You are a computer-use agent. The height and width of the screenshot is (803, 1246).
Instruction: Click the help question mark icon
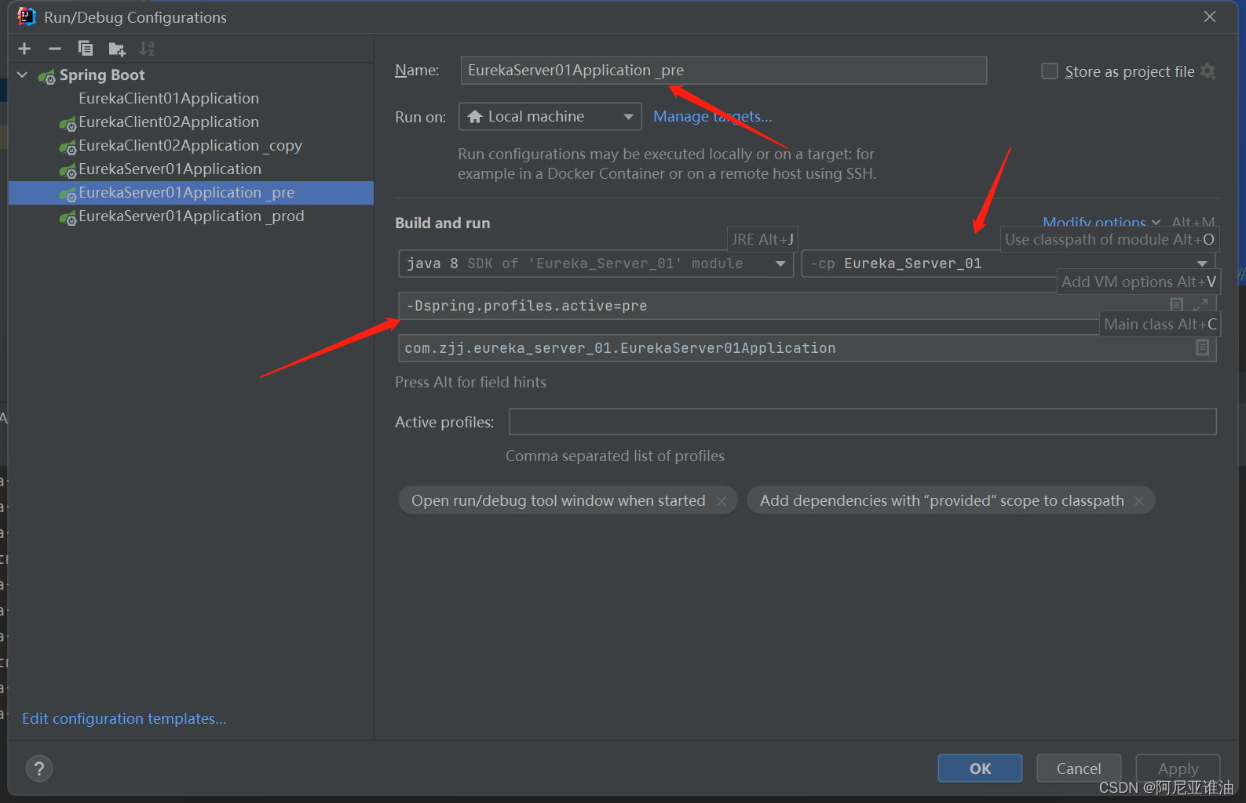[x=39, y=768]
